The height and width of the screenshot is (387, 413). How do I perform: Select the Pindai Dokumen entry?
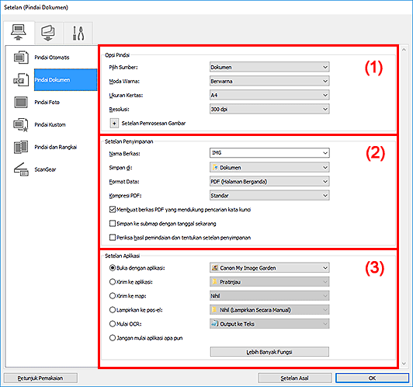[x=65, y=80]
